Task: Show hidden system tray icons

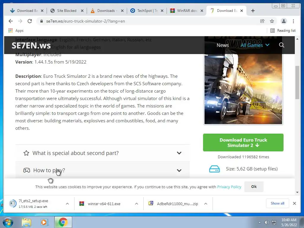Action: pos(259,222)
